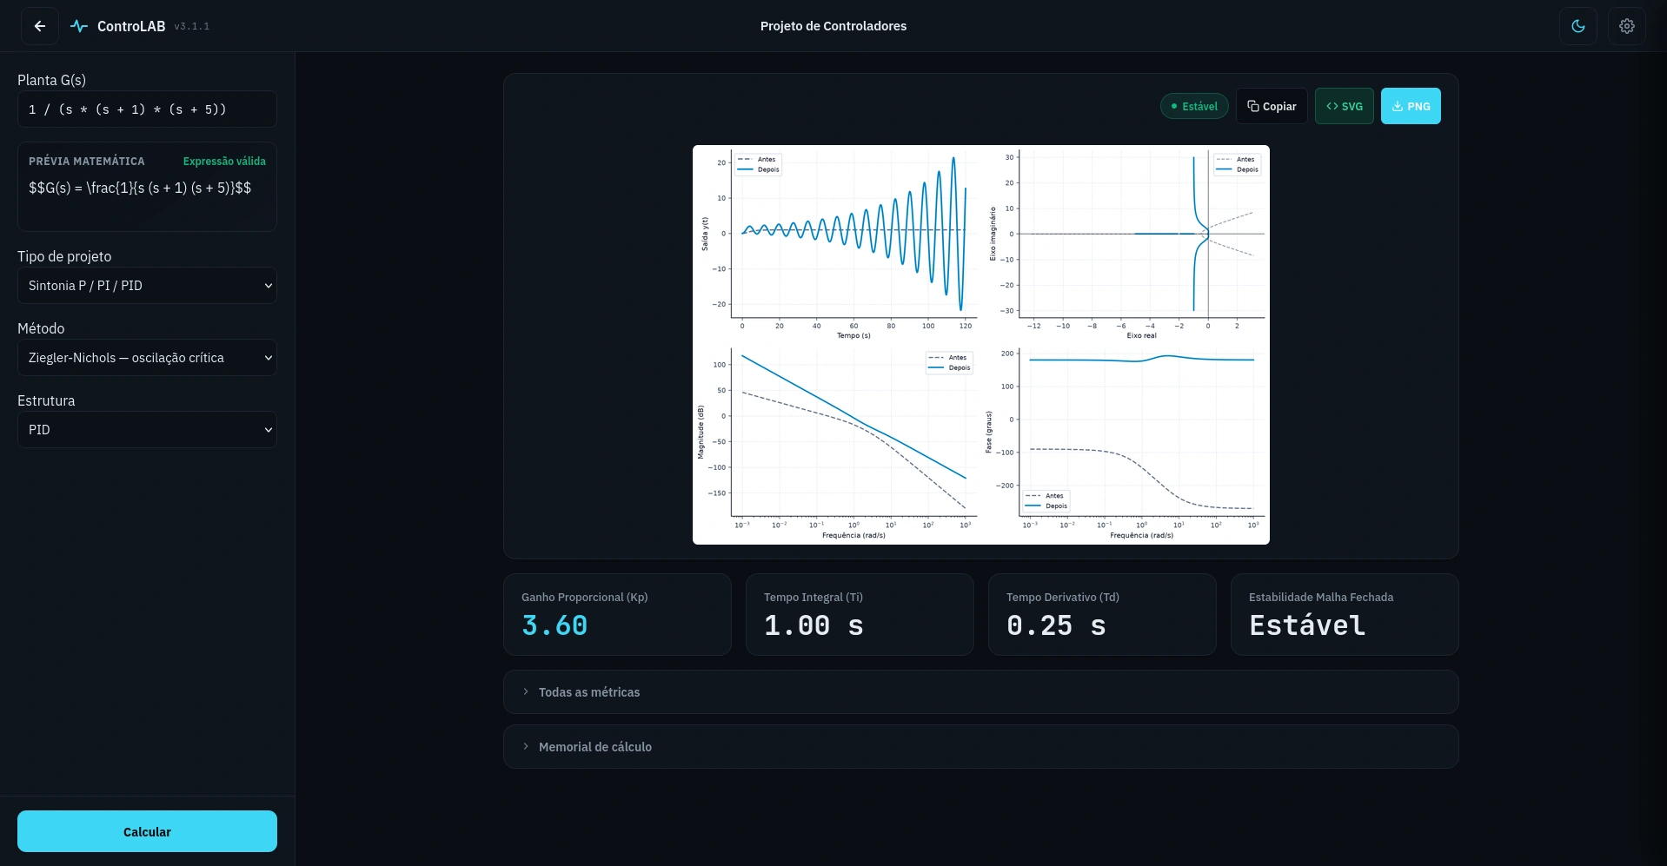This screenshot has width=1667, height=866.
Task: Select the Estável closed-loop stability value
Action: point(1307,625)
